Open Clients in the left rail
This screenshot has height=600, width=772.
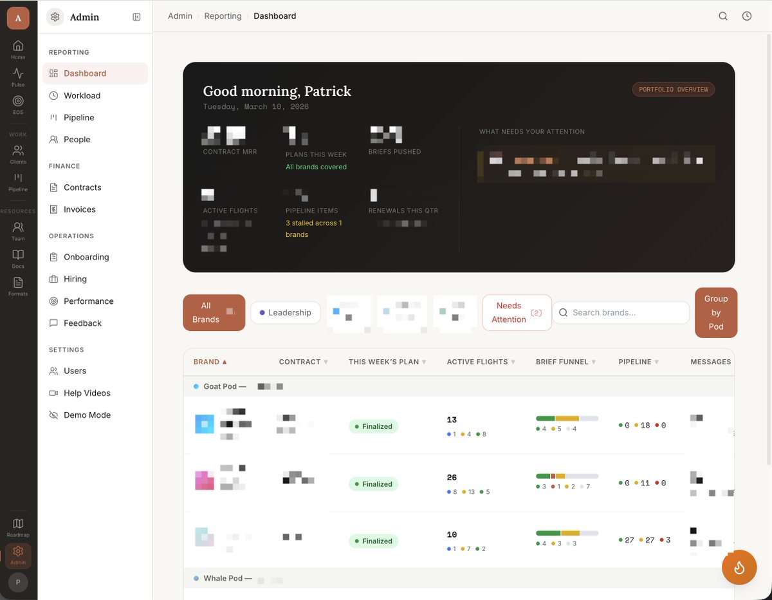coord(18,155)
